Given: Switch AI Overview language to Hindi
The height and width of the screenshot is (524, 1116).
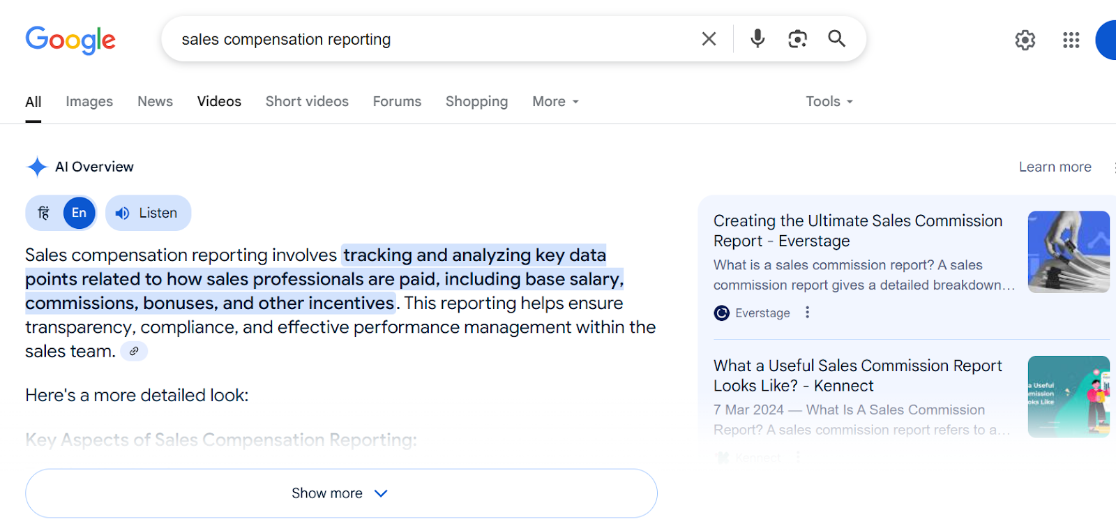Looking at the screenshot, I should (44, 213).
